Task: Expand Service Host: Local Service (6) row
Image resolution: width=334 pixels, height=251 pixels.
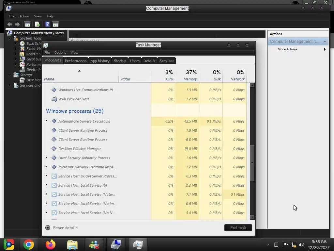Action: pos(46,185)
